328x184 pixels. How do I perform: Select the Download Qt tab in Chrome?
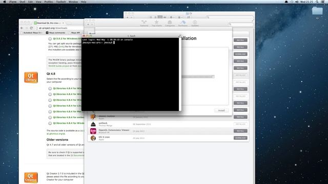click(x=49, y=22)
